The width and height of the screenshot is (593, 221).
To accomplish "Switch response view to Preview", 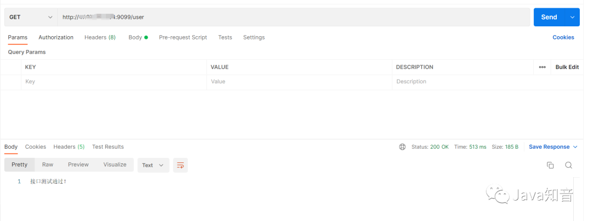I will coord(79,165).
